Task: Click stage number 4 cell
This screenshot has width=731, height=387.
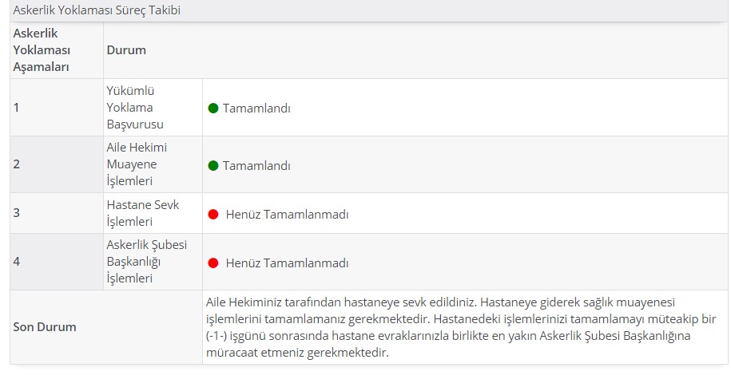Action: click(57, 262)
